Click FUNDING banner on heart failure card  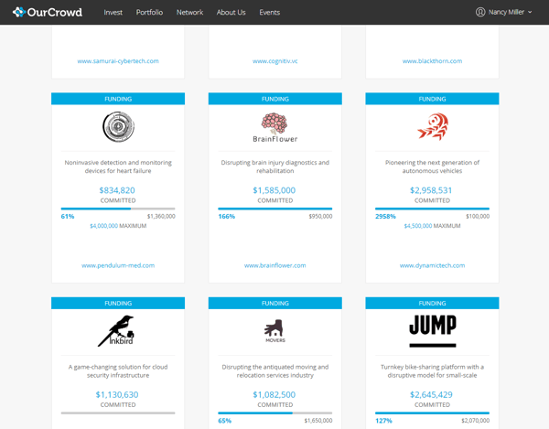tap(118, 99)
